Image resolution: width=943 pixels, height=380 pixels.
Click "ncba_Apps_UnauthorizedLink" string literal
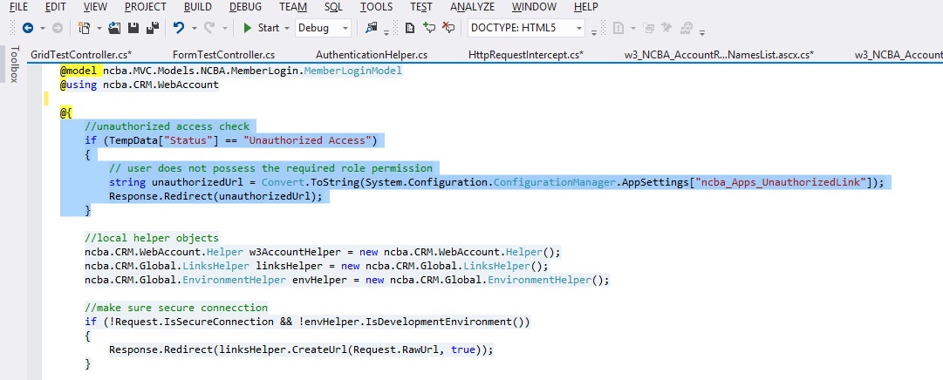click(779, 182)
